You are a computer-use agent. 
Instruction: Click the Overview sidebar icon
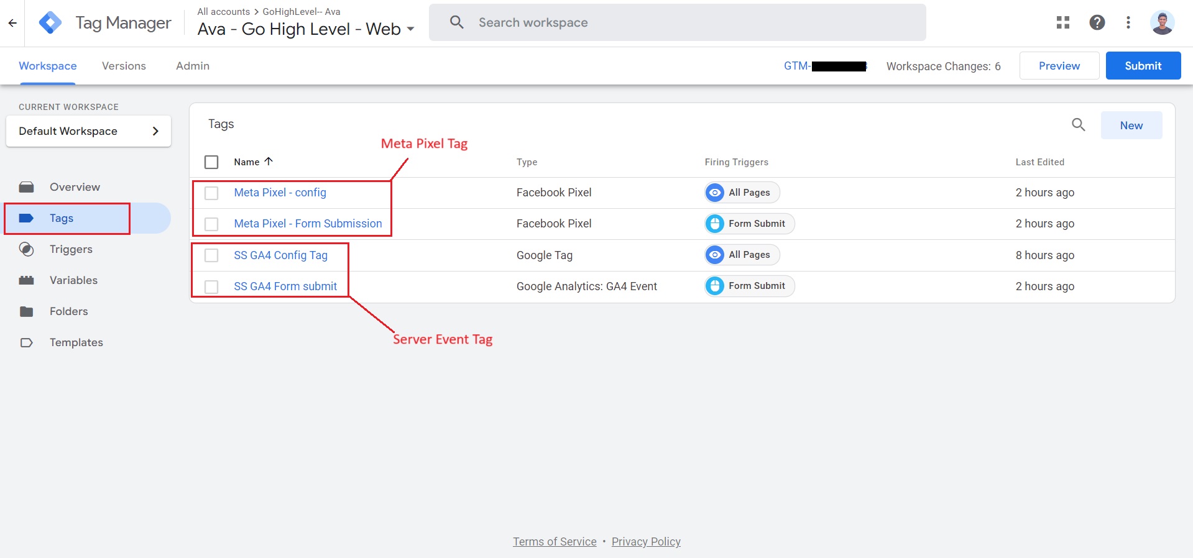[x=26, y=187]
